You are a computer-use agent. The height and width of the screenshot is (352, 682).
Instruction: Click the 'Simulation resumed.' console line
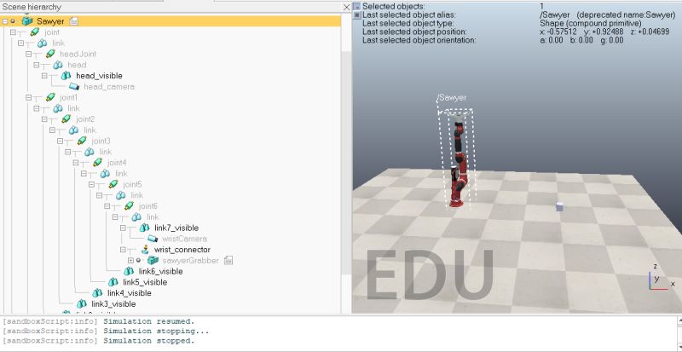pyautogui.click(x=149, y=321)
